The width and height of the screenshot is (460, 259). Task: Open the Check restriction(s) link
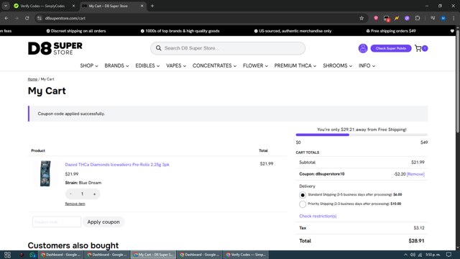coord(318,216)
